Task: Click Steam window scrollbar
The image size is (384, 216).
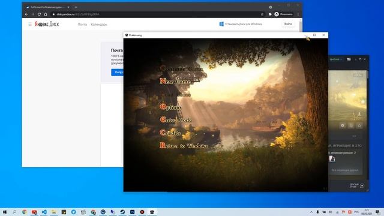Action: 368,74
